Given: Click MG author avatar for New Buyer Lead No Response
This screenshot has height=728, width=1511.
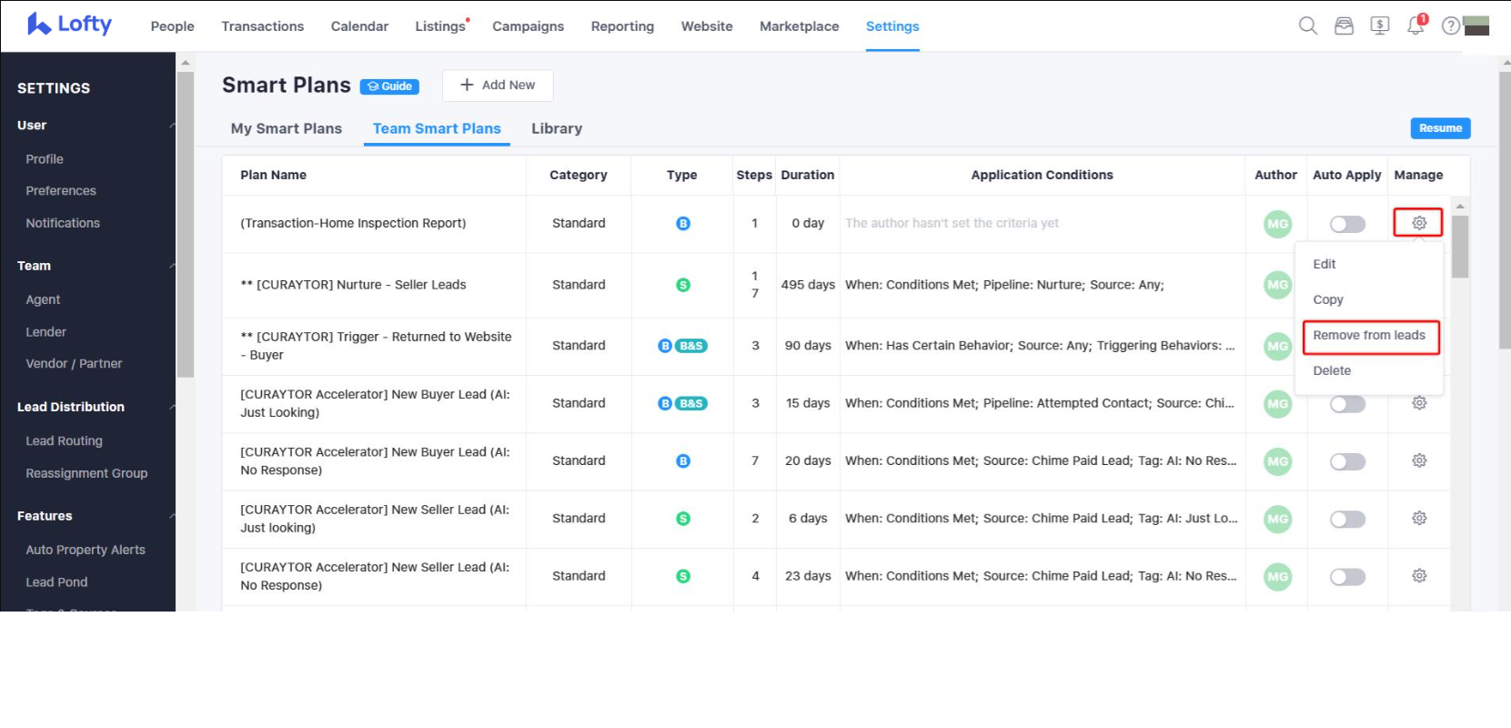Looking at the screenshot, I should [1277, 461].
